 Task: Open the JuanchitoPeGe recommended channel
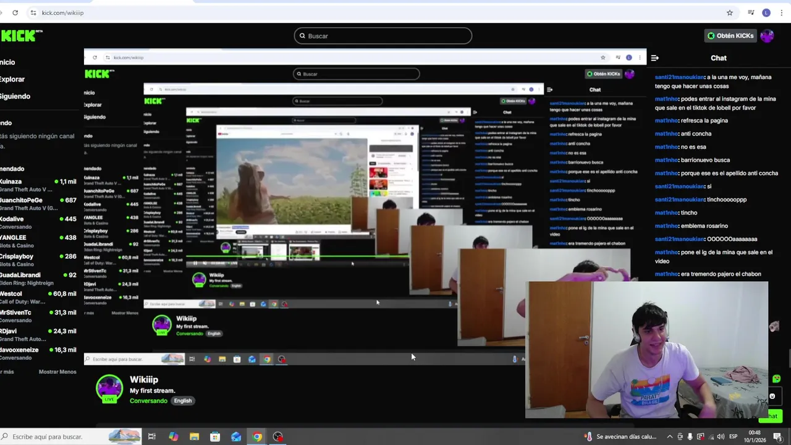point(38,204)
